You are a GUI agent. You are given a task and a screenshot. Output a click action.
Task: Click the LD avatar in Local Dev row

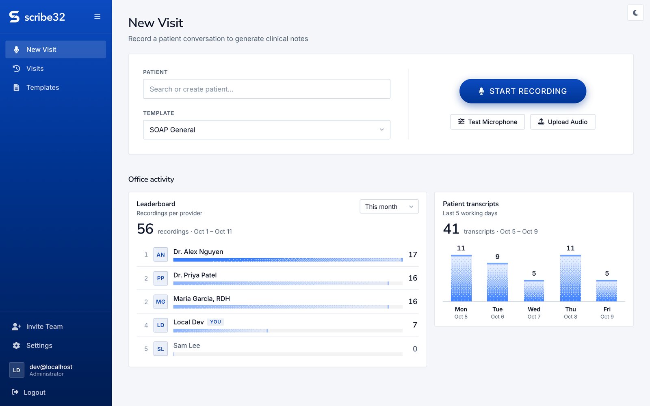point(160,325)
